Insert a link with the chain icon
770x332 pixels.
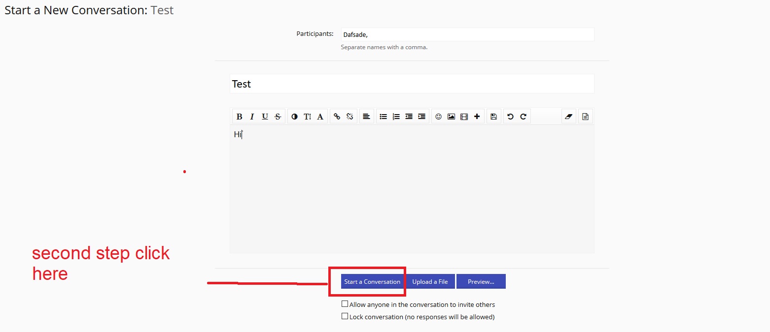[x=337, y=117]
